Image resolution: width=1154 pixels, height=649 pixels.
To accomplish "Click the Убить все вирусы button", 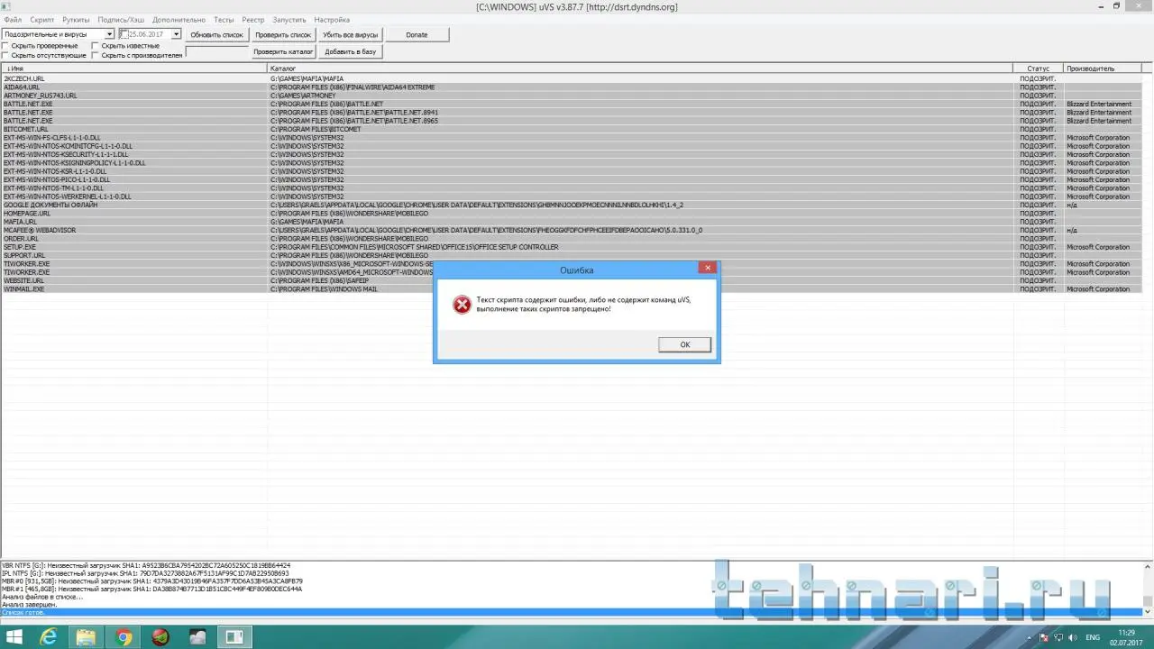I will (351, 35).
